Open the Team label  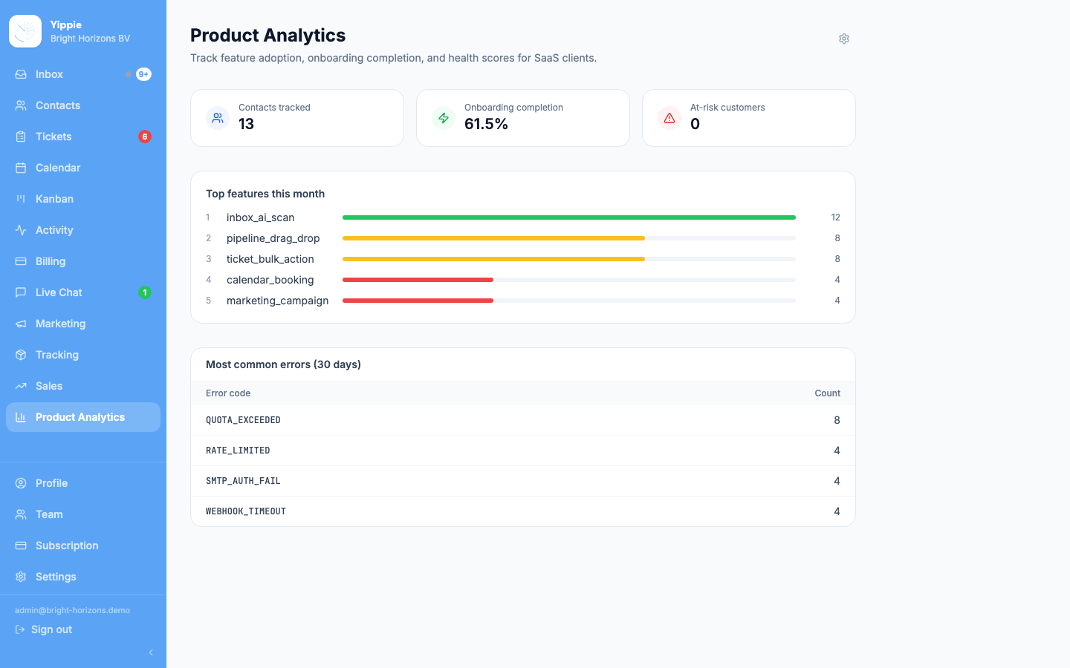pos(49,514)
